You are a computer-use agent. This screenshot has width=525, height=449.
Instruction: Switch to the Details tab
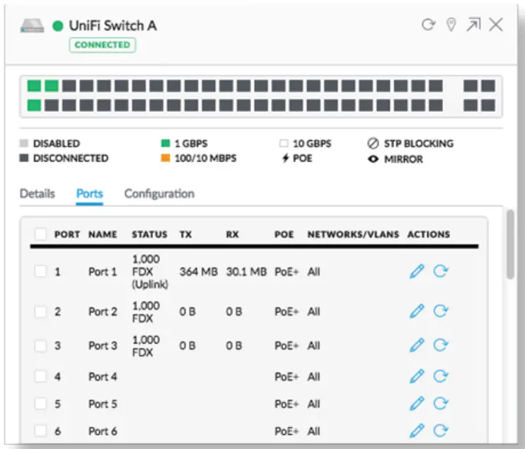click(x=37, y=193)
